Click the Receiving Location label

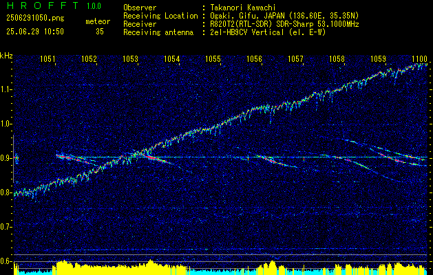[x=160, y=16]
